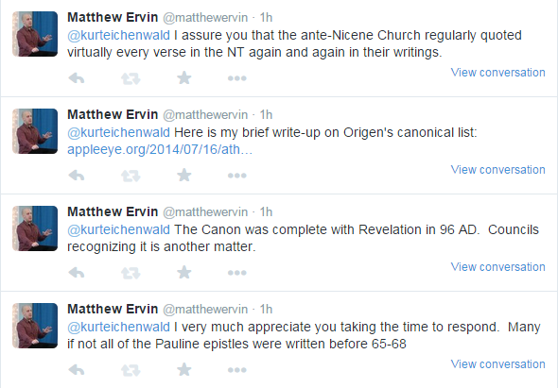Favorite the Pauline epistles tweet

184,369
